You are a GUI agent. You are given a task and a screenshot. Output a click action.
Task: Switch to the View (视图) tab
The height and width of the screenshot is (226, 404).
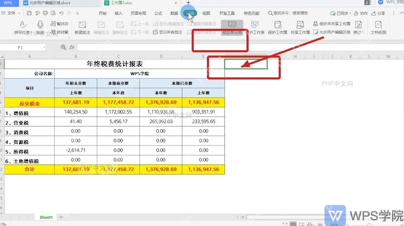tap(206, 13)
